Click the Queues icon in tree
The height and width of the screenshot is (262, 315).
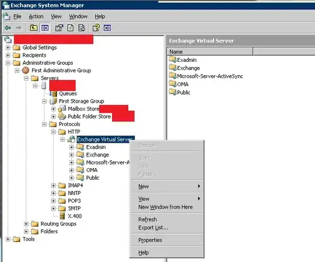pyautogui.click(x=54, y=93)
